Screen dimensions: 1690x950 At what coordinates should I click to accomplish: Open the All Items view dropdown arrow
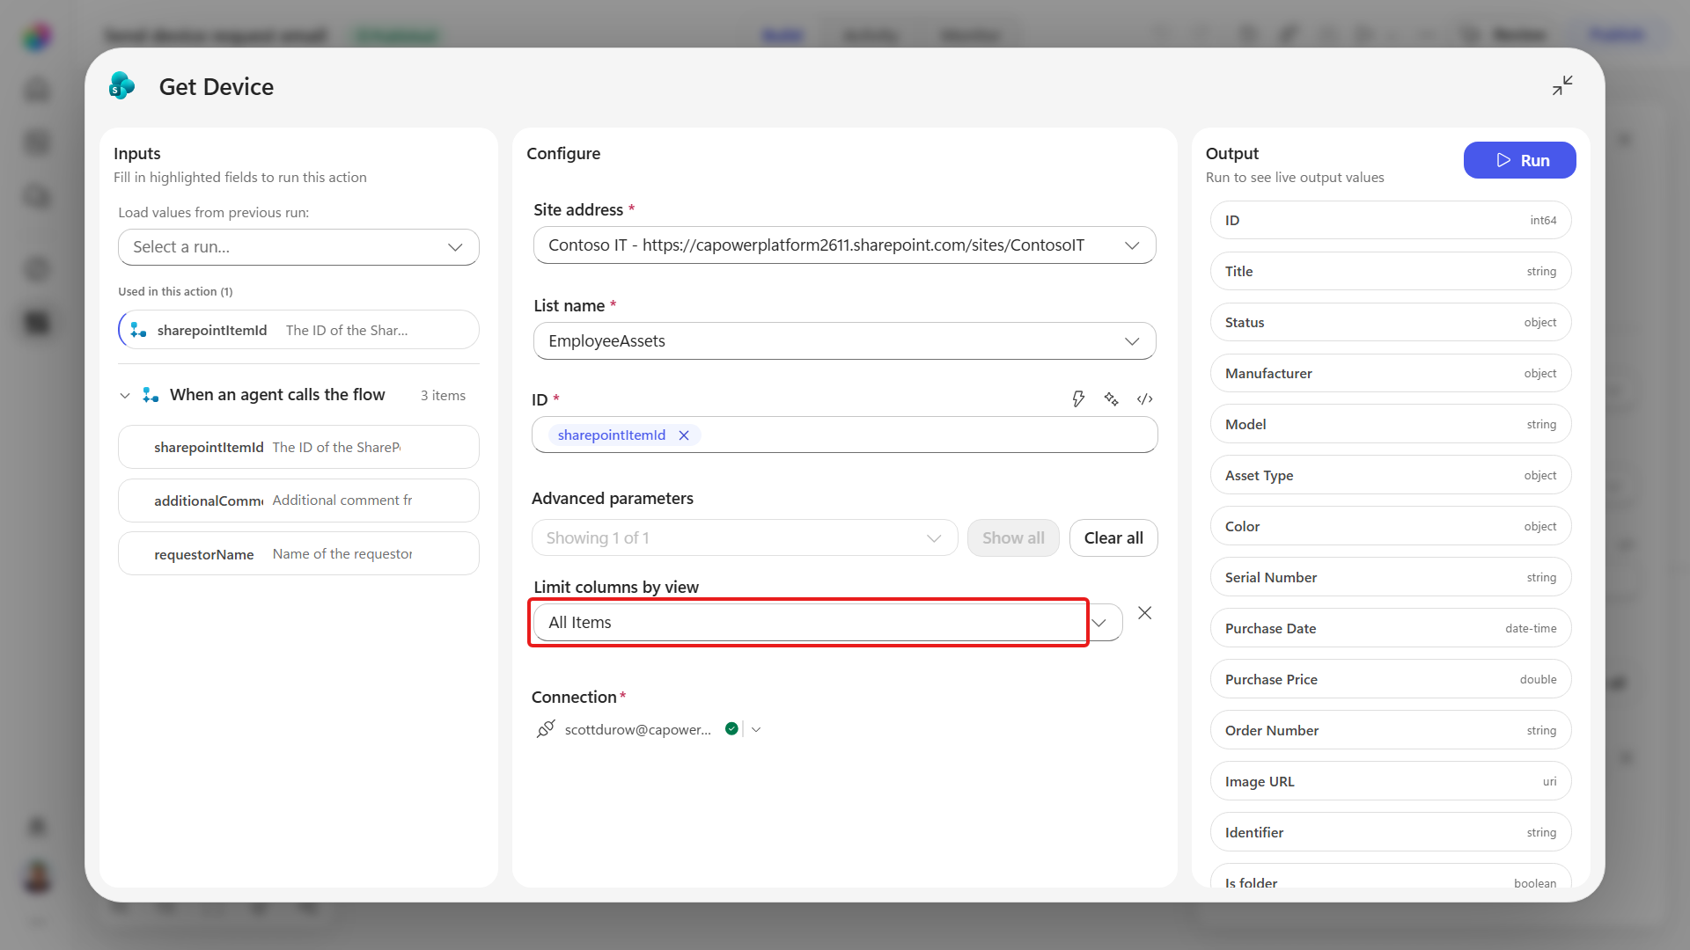tap(1099, 623)
